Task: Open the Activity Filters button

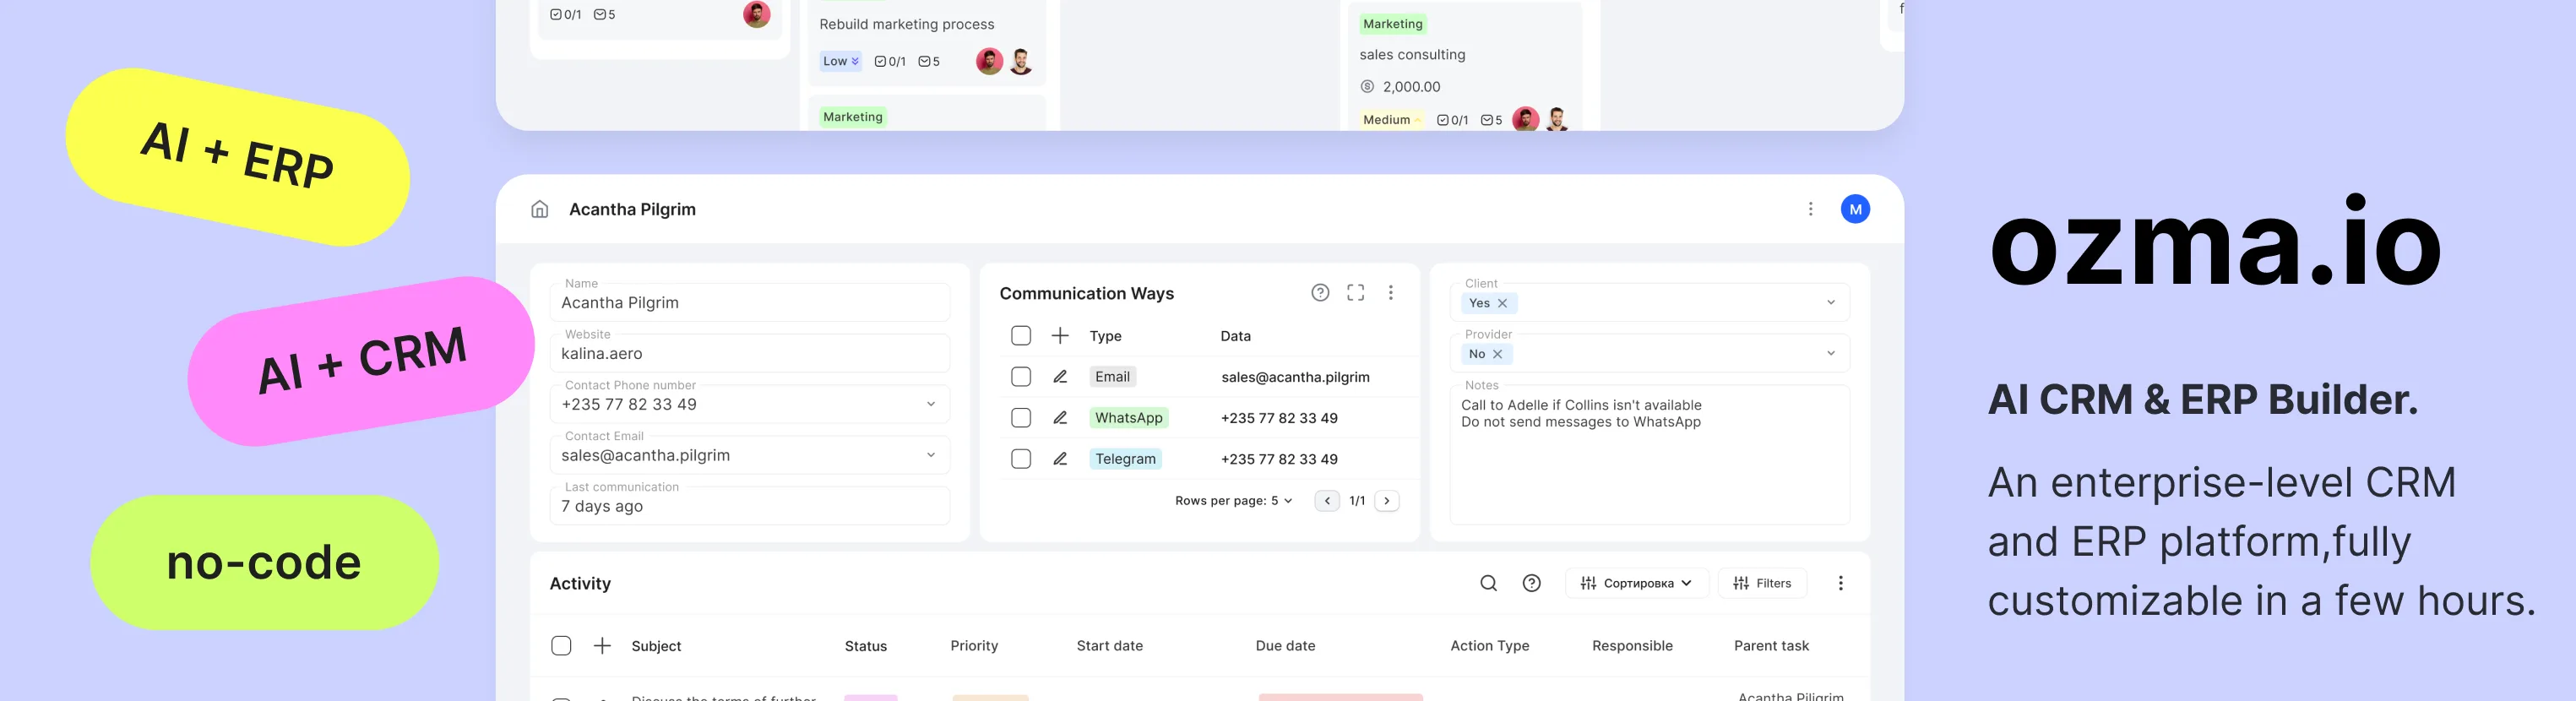Action: click(x=1762, y=583)
